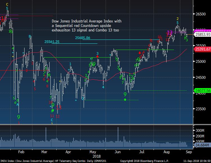Select the Aug label on the time axis
The width and height of the screenshot is (211, 163).
166,152
